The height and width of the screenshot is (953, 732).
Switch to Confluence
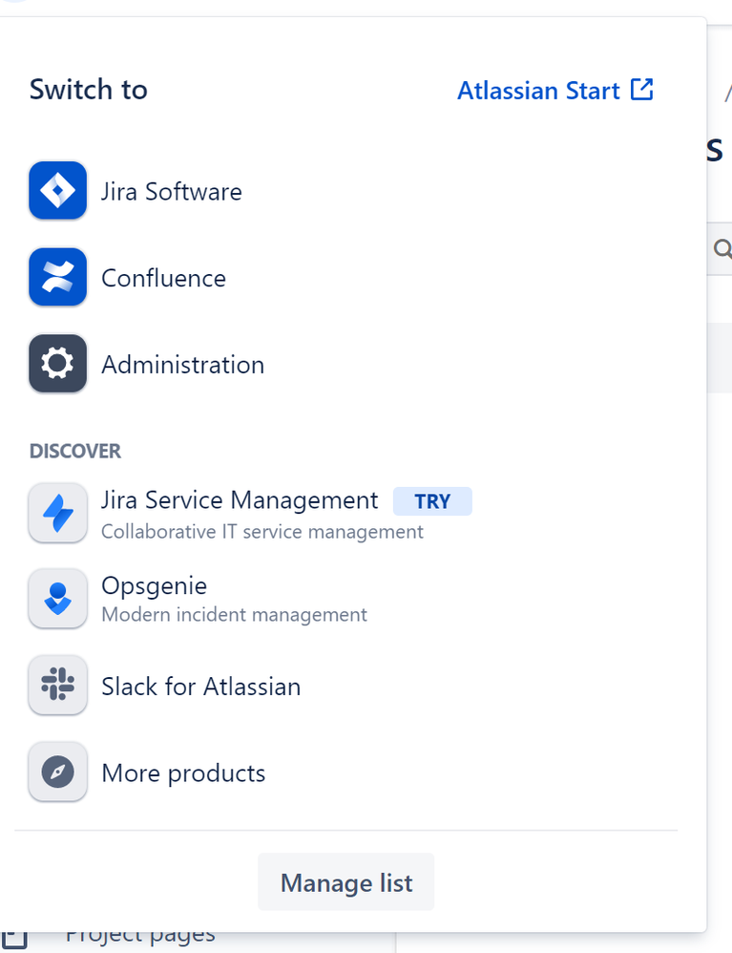163,279
